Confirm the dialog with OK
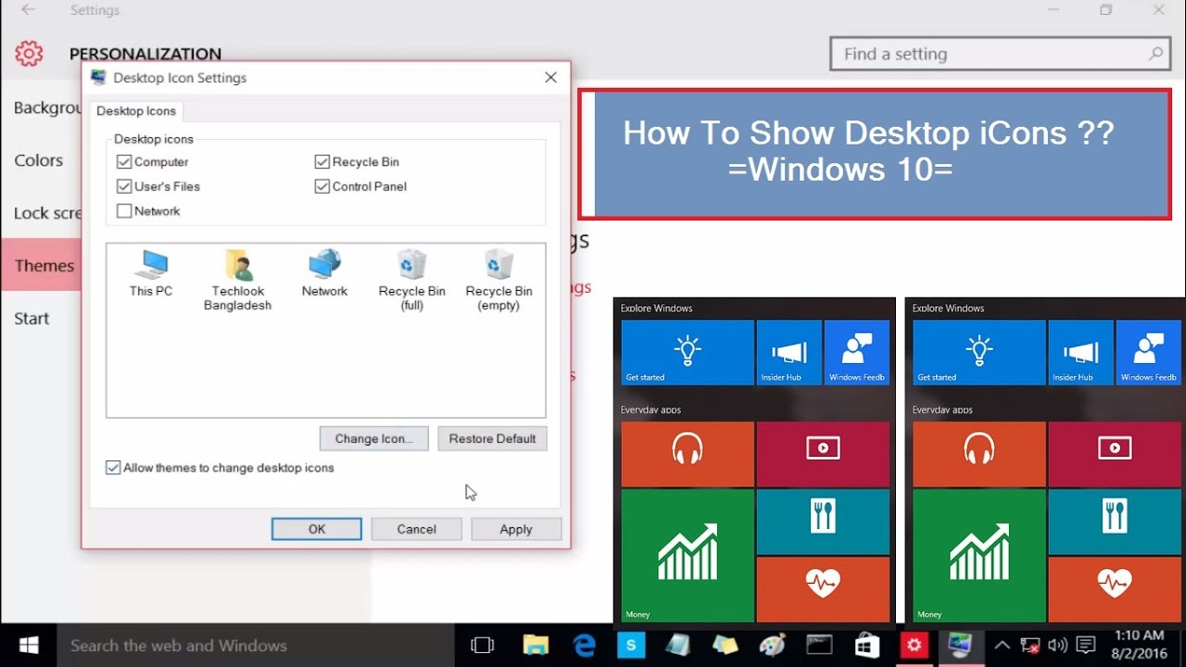 317,529
